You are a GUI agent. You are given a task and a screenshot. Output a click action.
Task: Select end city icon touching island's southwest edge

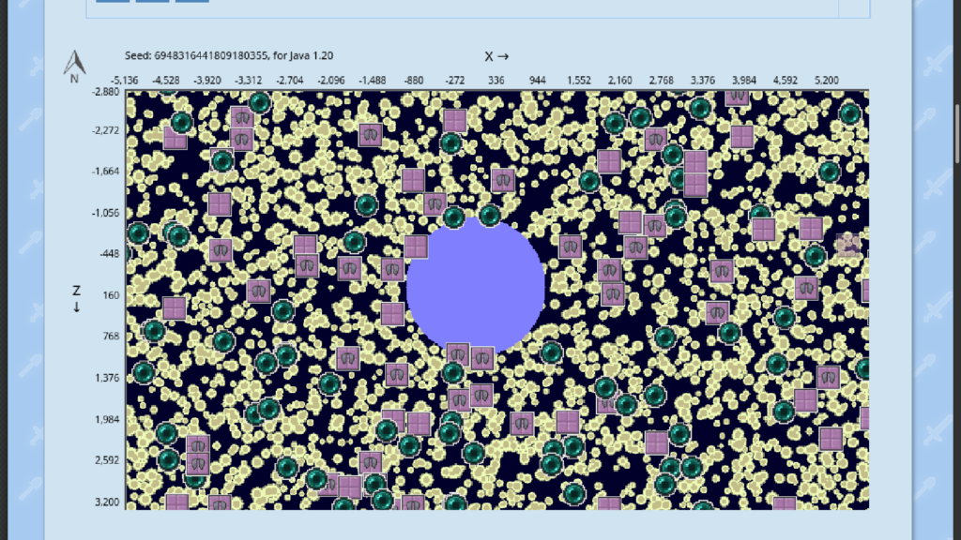[392, 313]
